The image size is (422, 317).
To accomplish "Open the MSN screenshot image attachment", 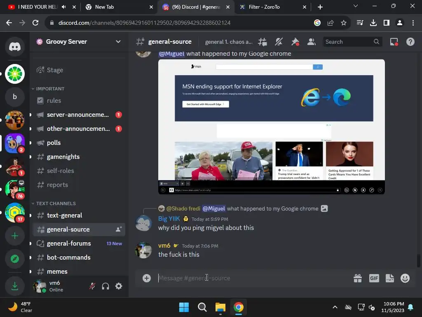I will (x=271, y=126).
